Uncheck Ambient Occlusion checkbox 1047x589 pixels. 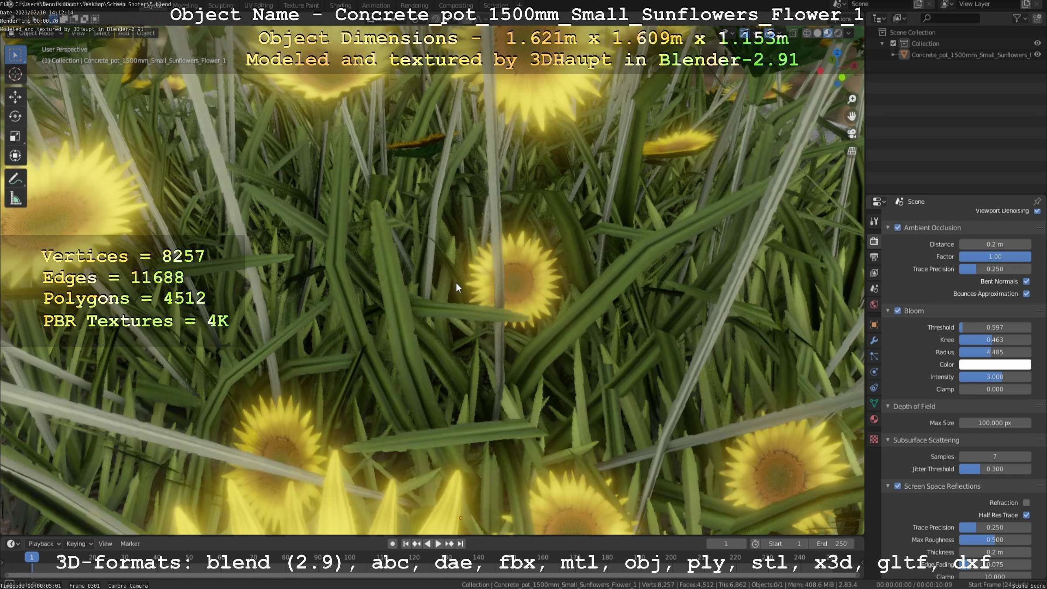pos(898,227)
